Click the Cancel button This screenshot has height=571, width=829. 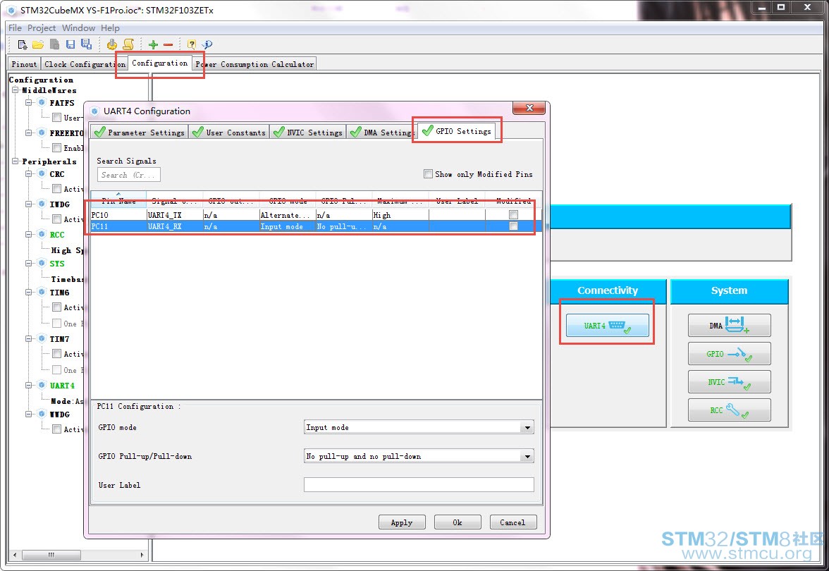(x=513, y=522)
